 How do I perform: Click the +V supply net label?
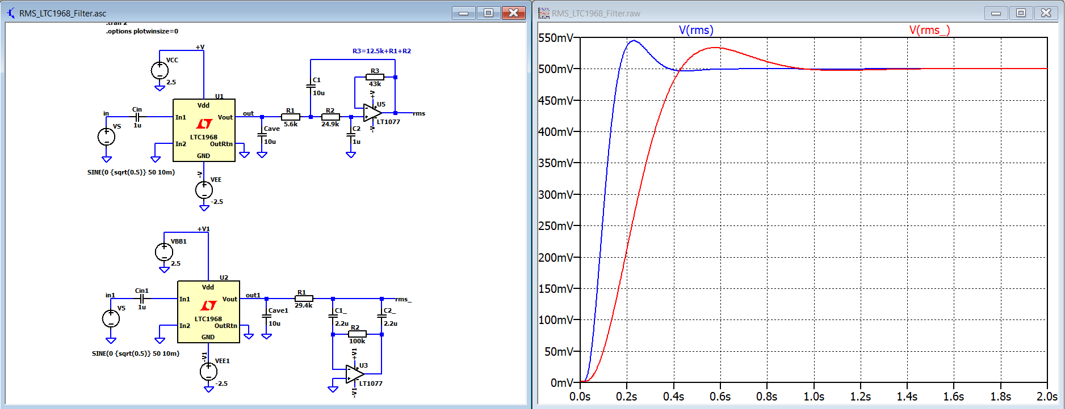(x=200, y=47)
